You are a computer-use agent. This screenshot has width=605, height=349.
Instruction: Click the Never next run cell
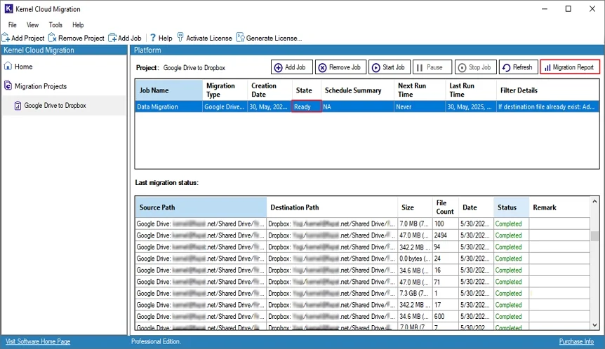(420, 107)
